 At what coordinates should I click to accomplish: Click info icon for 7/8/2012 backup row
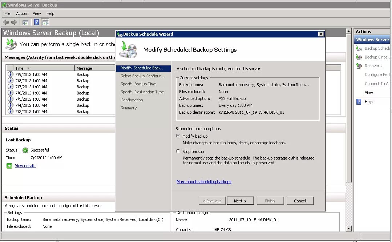point(10,81)
